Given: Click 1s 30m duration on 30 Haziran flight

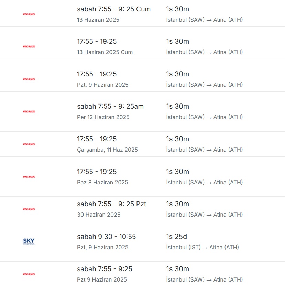Looking at the screenshot, I should (x=178, y=204).
